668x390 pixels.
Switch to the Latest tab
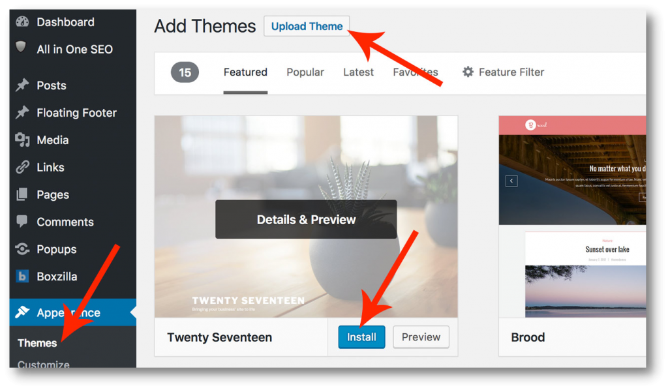pyautogui.click(x=358, y=72)
